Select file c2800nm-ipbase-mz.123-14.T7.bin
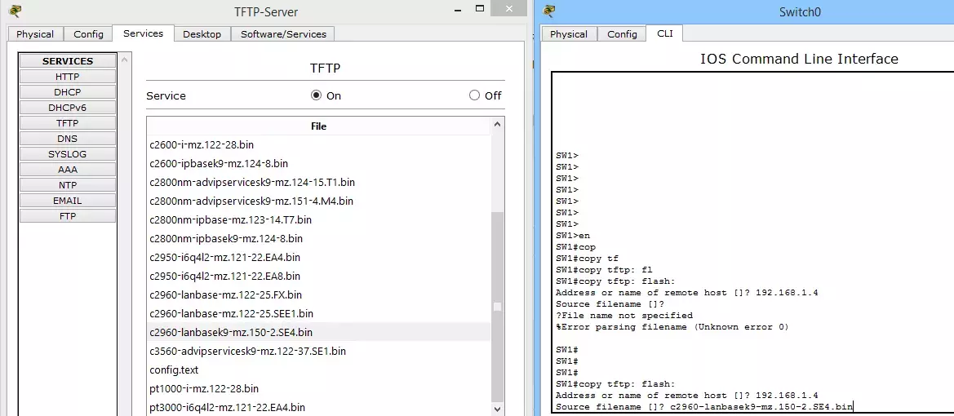Screen dimensions: 954x416 click(x=318, y=219)
